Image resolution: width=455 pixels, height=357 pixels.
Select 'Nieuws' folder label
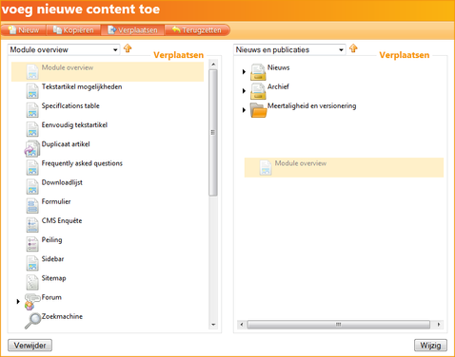coord(279,67)
